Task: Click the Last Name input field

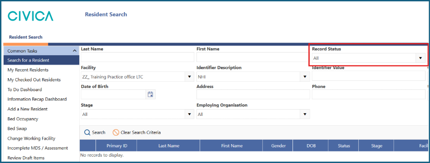Action: [137, 57]
